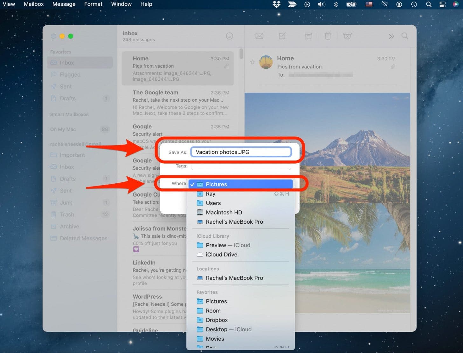Click the message list scrollbar

(x=241, y=54)
